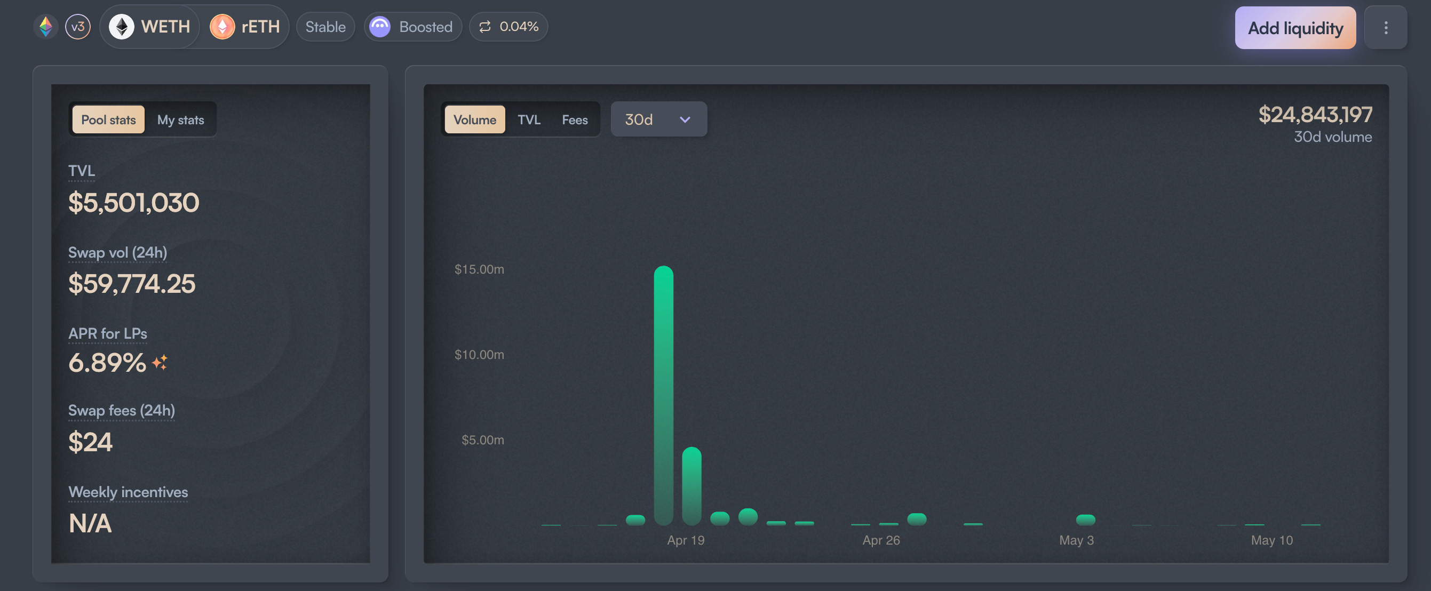
Task: Click the Balancer network logo icon
Action: click(x=46, y=27)
